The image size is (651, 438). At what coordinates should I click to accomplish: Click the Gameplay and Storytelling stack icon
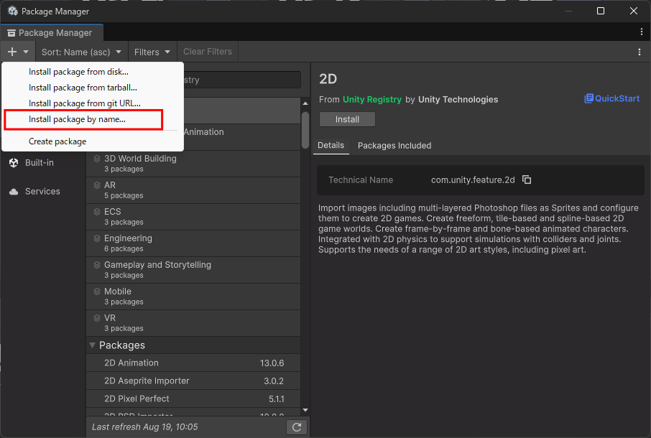pyautogui.click(x=97, y=265)
